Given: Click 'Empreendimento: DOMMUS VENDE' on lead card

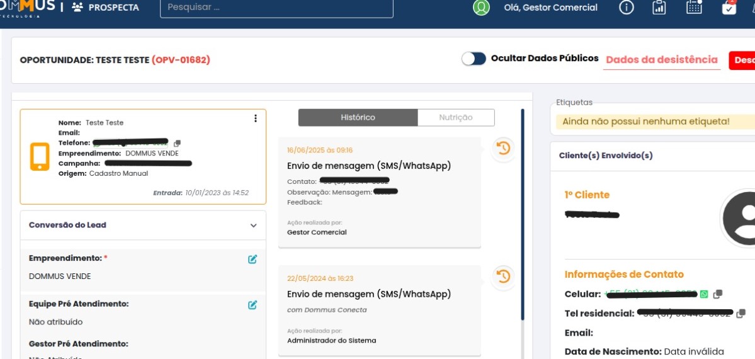Looking at the screenshot, I should click(118, 153).
